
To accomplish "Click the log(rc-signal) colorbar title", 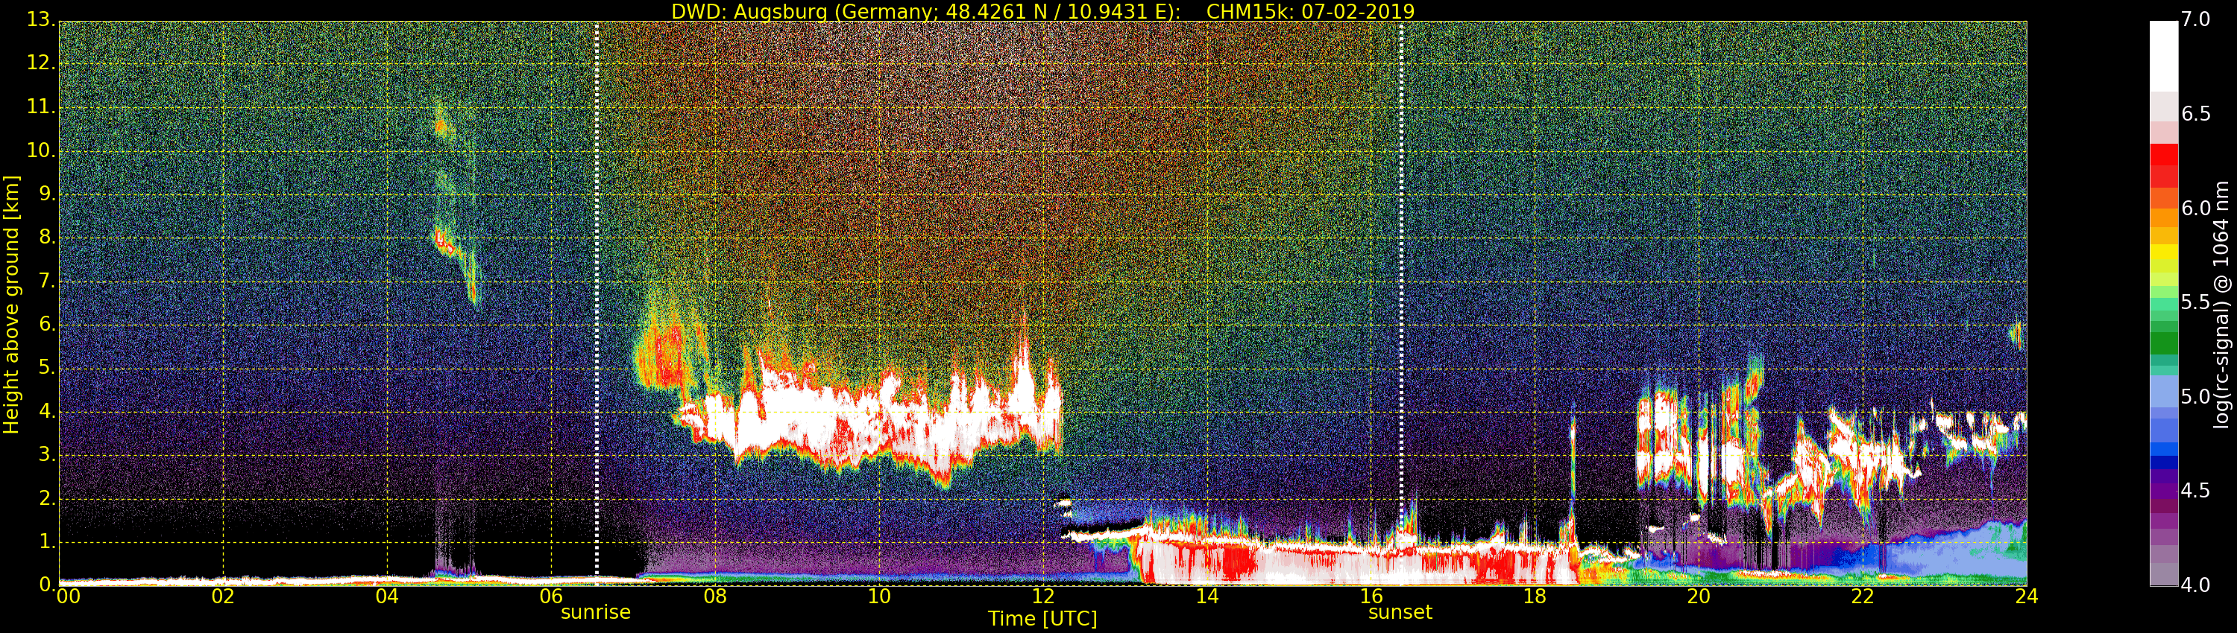I will (2221, 305).
